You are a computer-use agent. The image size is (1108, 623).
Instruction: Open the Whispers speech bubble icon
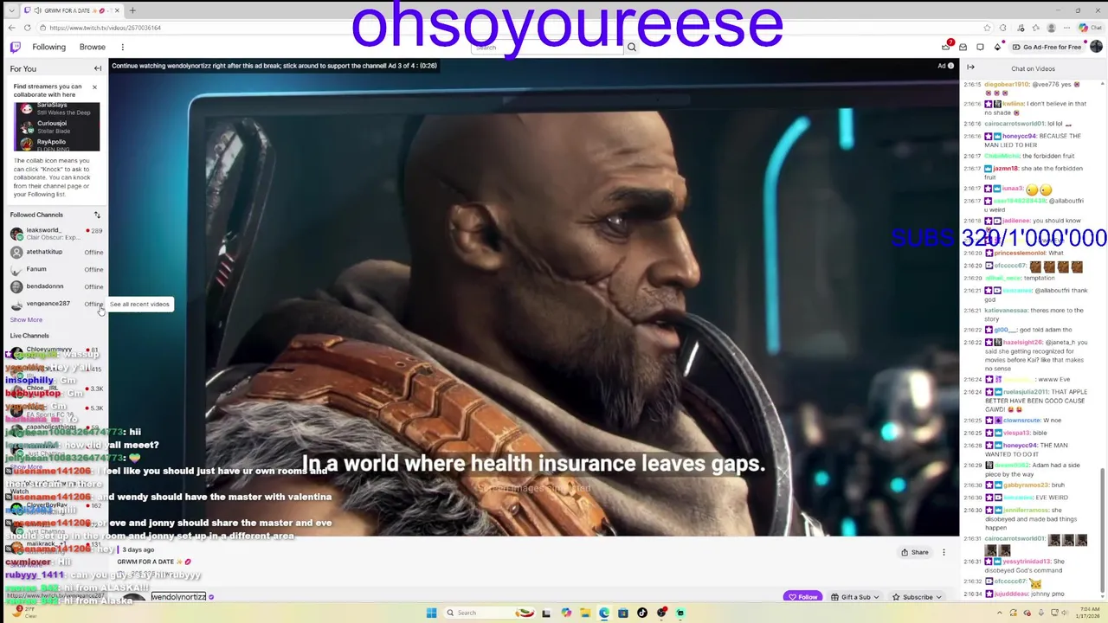[x=980, y=47]
